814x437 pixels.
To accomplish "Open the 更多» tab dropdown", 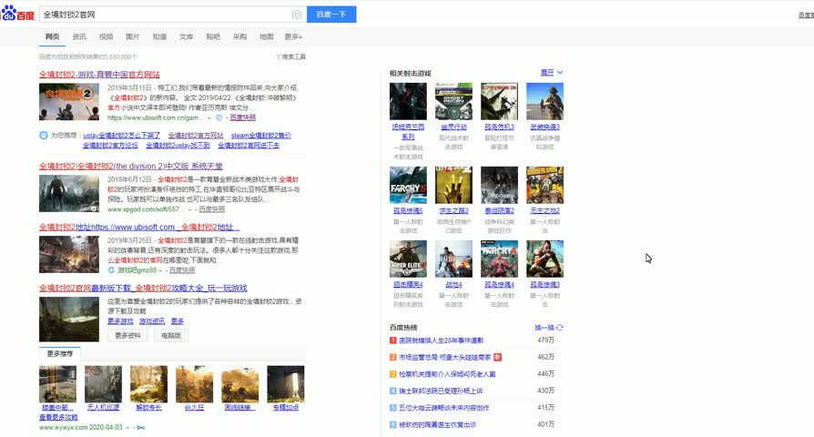I will (x=293, y=36).
